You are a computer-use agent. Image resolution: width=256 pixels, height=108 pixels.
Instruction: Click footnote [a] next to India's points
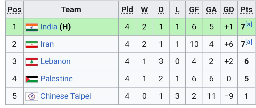[x=249, y=25]
